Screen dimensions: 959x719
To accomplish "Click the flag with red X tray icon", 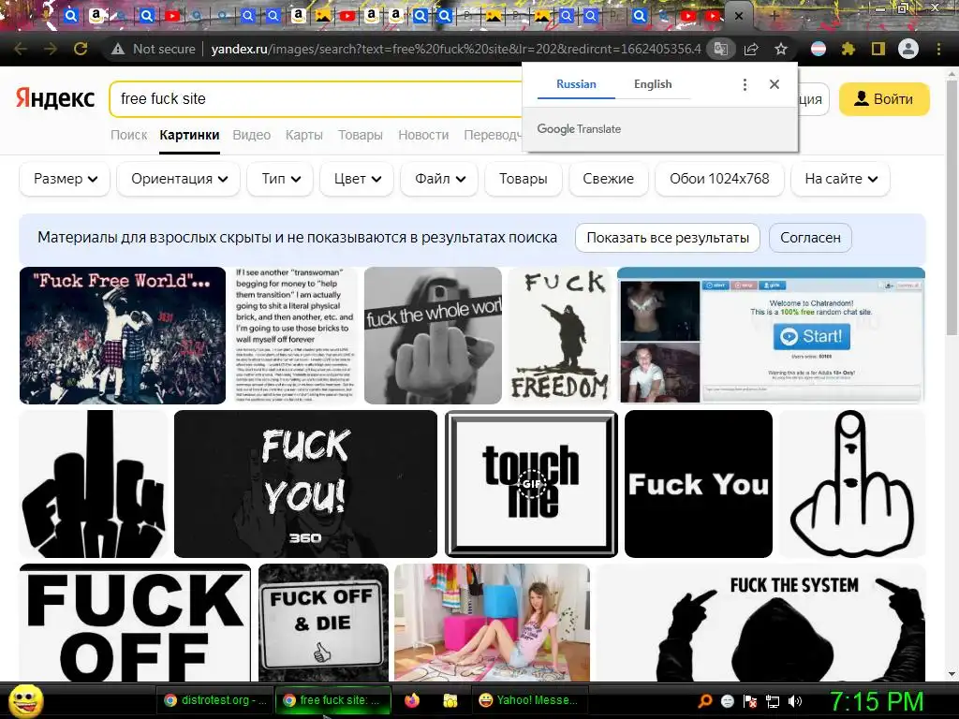I will pos(750,701).
